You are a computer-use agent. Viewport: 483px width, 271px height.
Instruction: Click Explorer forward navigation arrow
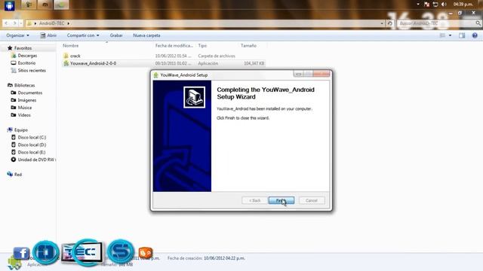click(14, 23)
